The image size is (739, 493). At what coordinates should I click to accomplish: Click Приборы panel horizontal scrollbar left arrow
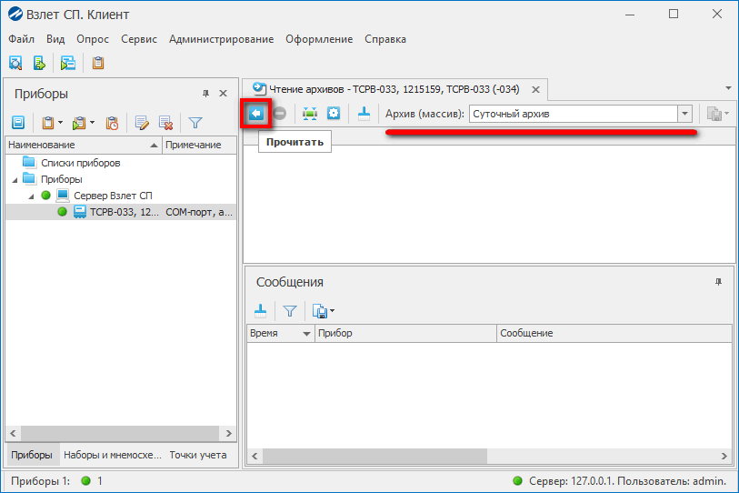[x=14, y=433]
